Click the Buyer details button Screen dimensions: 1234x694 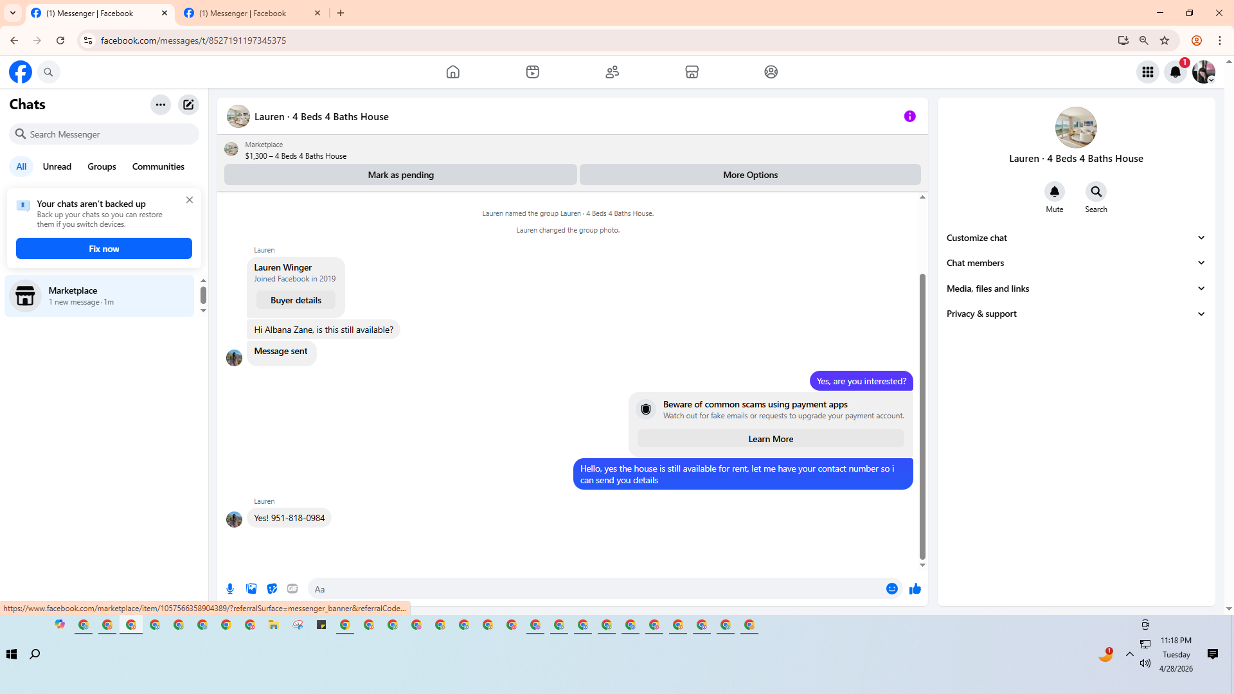(x=296, y=300)
